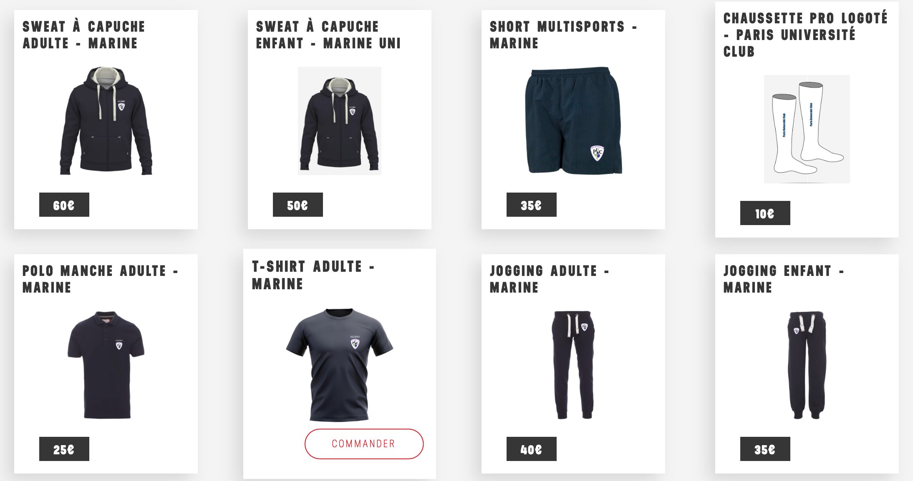The width and height of the screenshot is (913, 481).
Task: Select the 50€ price badge for kids hoodie
Action: 298,205
